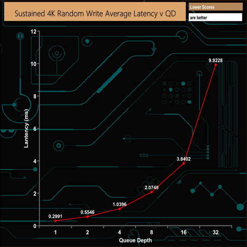
Task: Click the 2.0749 data label
Action: coord(152,187)
